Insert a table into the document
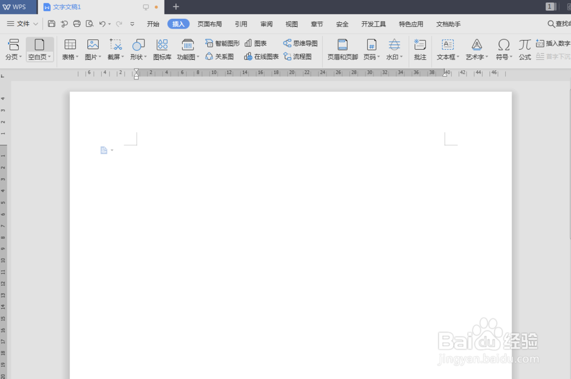Viewport: 571px width, 379px height. 69,50
